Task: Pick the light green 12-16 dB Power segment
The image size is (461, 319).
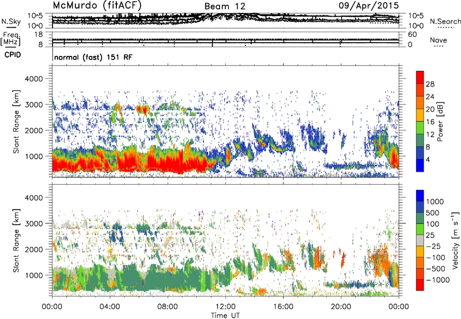Action: coord(420,128)
